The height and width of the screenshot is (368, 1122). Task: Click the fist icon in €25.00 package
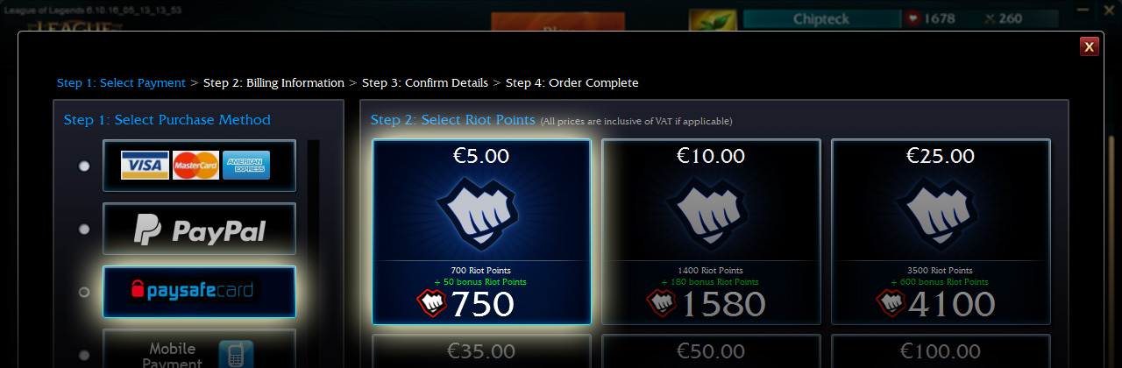point(941,213)
